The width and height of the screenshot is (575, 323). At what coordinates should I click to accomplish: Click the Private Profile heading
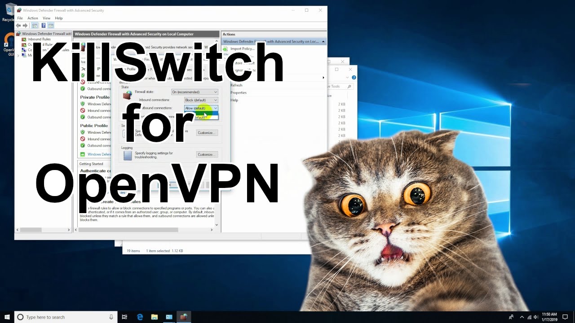click(x=95, y=97)
